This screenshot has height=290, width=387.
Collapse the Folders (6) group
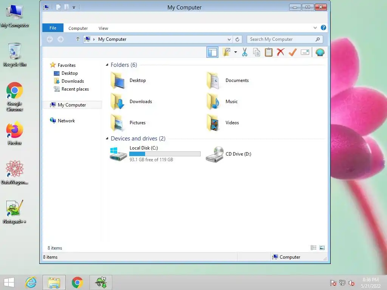pos(107,65)
